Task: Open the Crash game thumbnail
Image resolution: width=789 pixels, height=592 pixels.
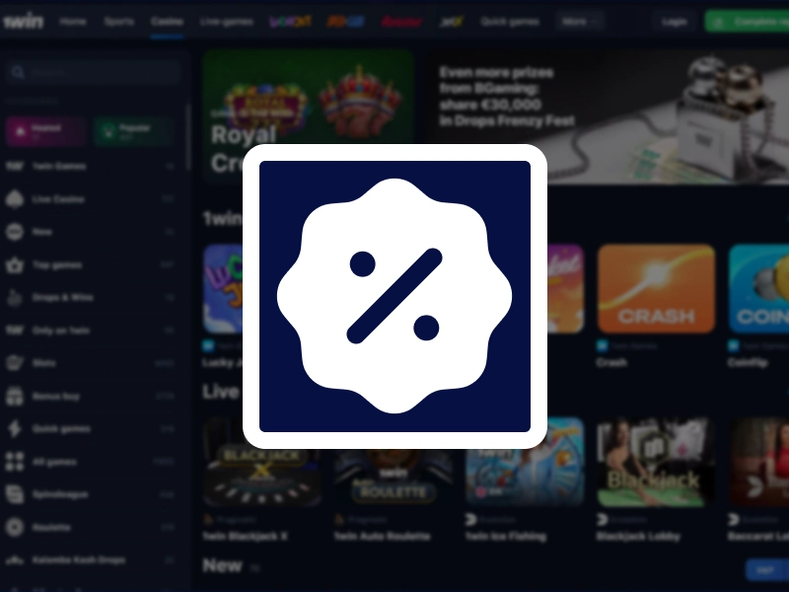Action: point(656,287)
